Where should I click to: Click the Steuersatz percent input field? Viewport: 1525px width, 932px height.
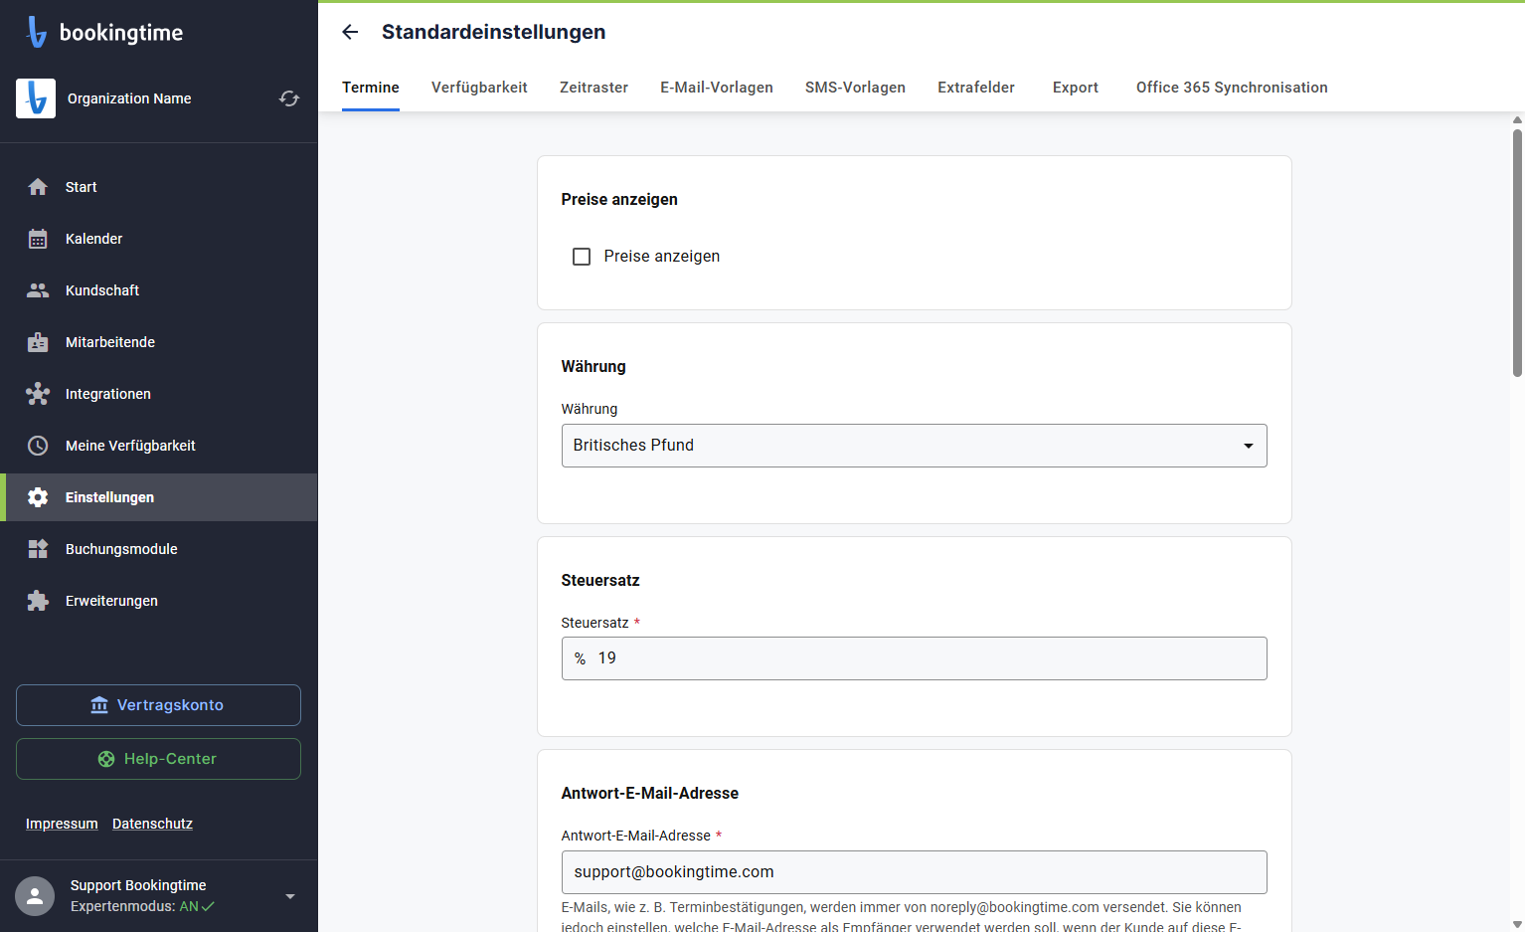point(914,658)
